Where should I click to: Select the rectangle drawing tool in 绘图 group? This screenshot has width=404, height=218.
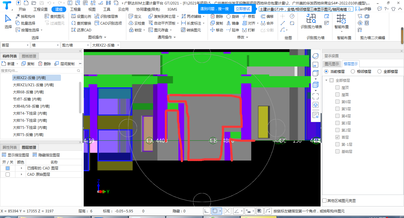292,23
